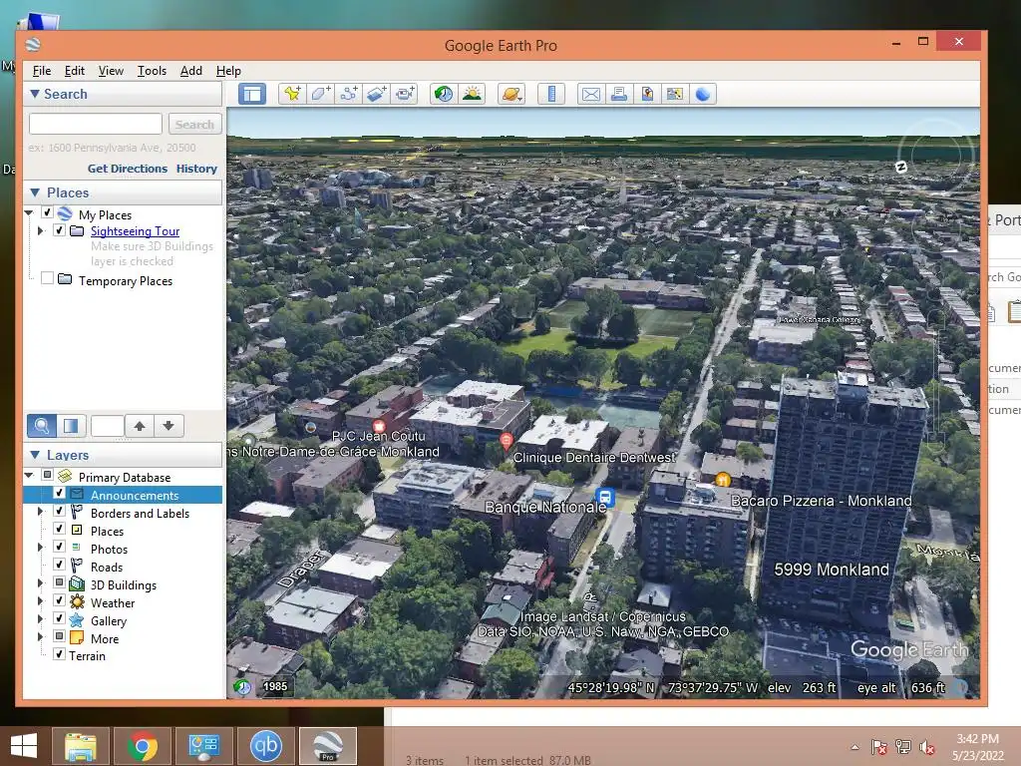Click the search magnifier button in Places panel
The image size is (1021, 766).
[x=41, y=426]
